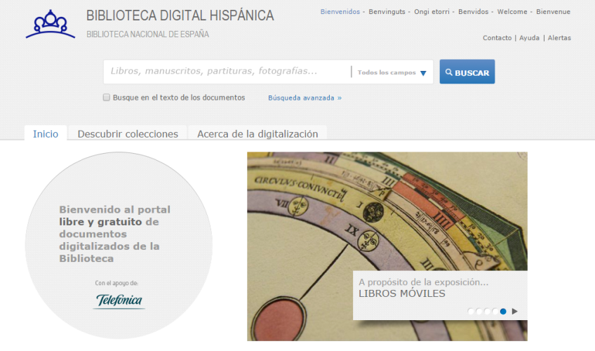This screenshot has width=595, height=351.
Task: Enable 'Busque en el texto de los documentos' checkbox
Action: 107,98
